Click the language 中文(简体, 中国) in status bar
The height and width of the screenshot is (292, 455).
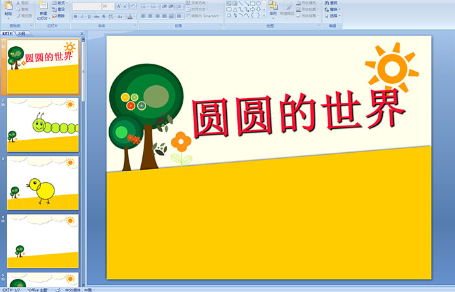[x=79, y=290]
